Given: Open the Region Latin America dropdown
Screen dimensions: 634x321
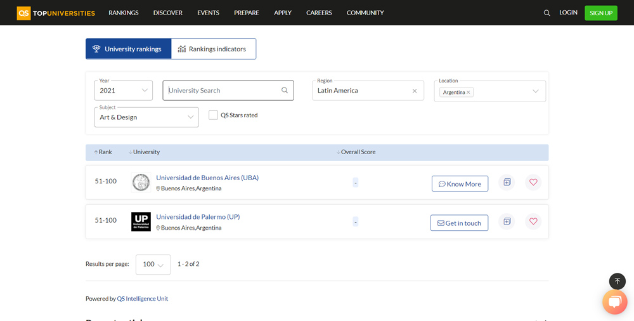Looking at the screenshot, I should 368,90.
